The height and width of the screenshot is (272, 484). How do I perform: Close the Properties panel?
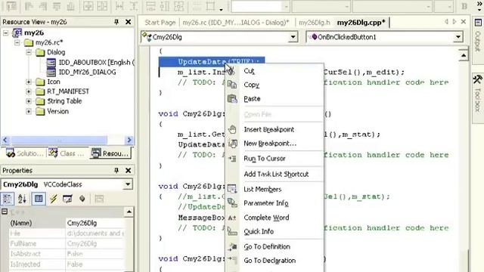[x=128, y=171]
